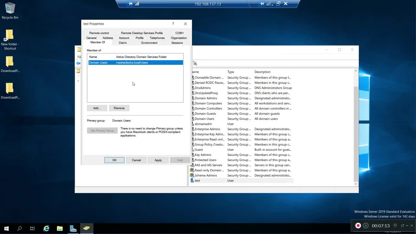
Task: Click scroll up arrow in AD console list
Action: tap(356, 71)
